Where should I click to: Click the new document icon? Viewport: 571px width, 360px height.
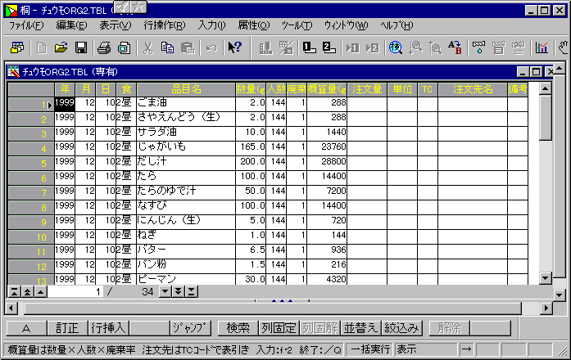[x=41, y=47]
